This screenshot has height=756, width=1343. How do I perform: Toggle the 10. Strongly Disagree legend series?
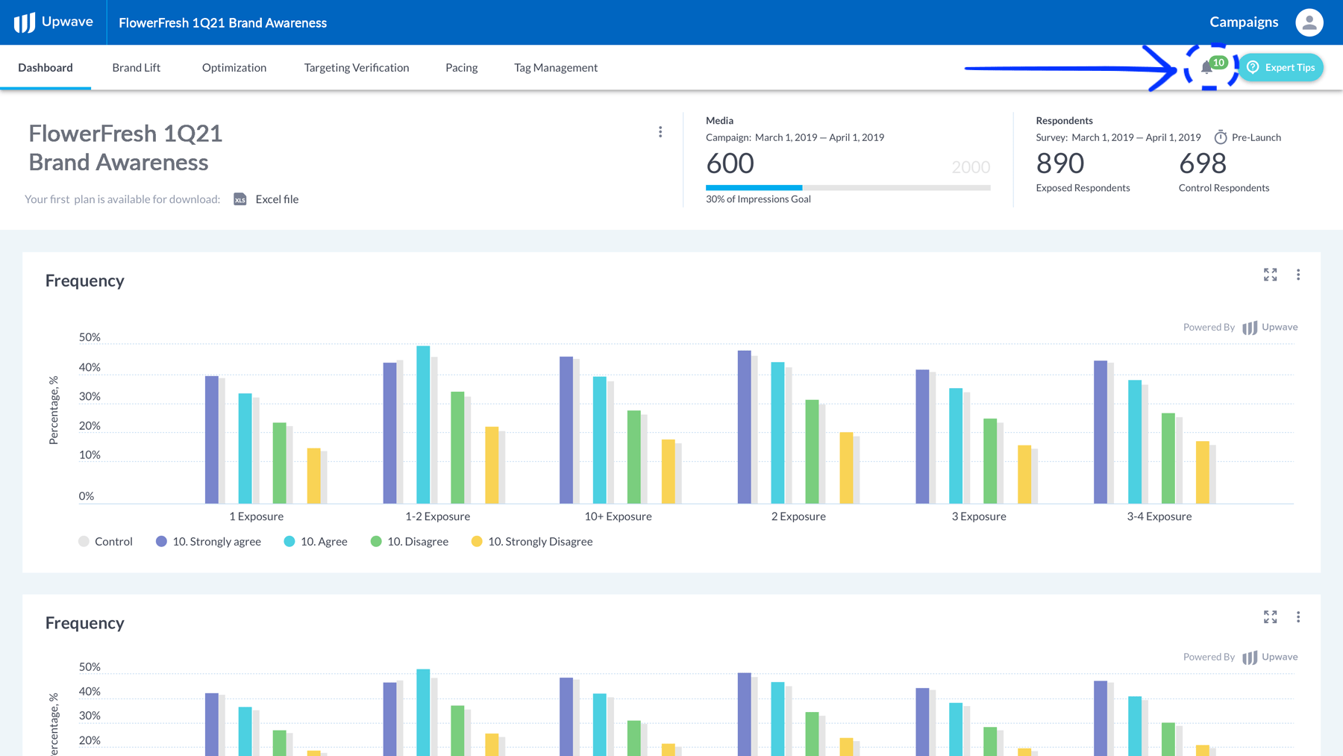click(532, 542)
